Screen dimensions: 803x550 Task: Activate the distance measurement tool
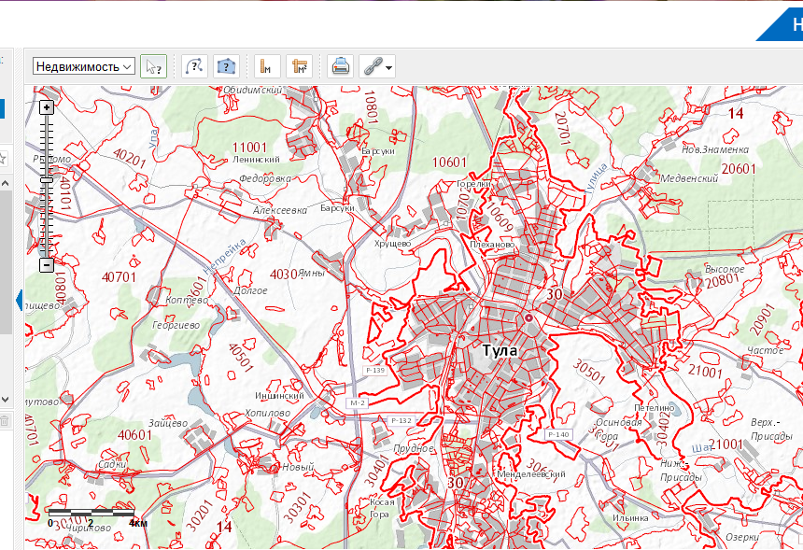(x=267, y=66)
